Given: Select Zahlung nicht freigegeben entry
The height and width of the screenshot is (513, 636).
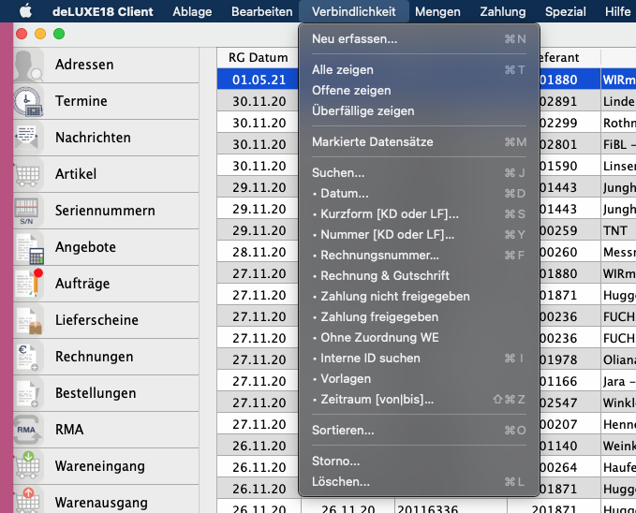Looking at the screenshot, I should 419,297.
